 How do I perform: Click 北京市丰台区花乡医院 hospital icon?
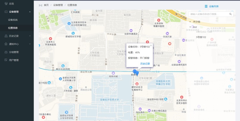click(182, 97)
